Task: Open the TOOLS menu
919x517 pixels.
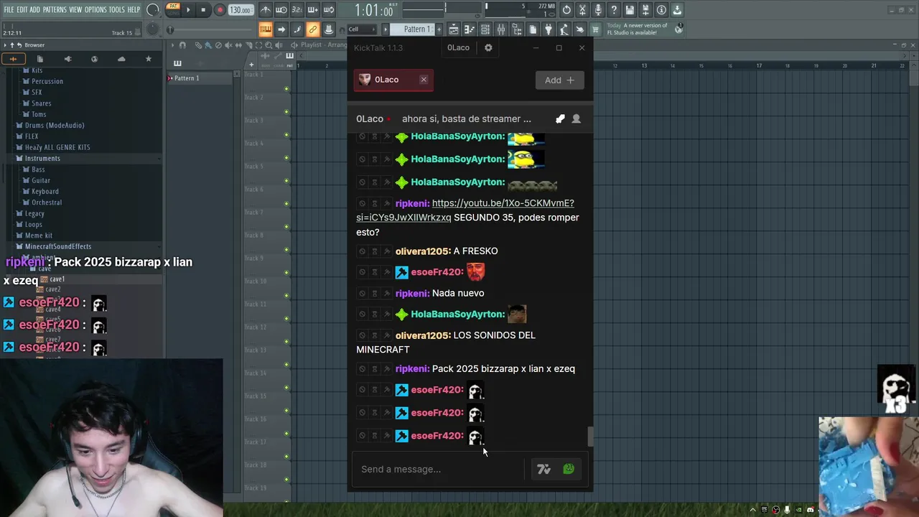Action: coord(117,10)
